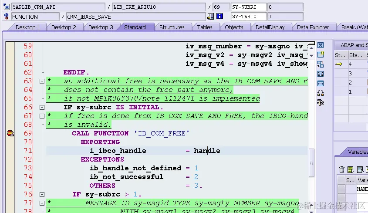The height and width of the screenshot is (213, 368).
Task: Click the SAPLIB_CRM_API program field
Action: point(58,7)
